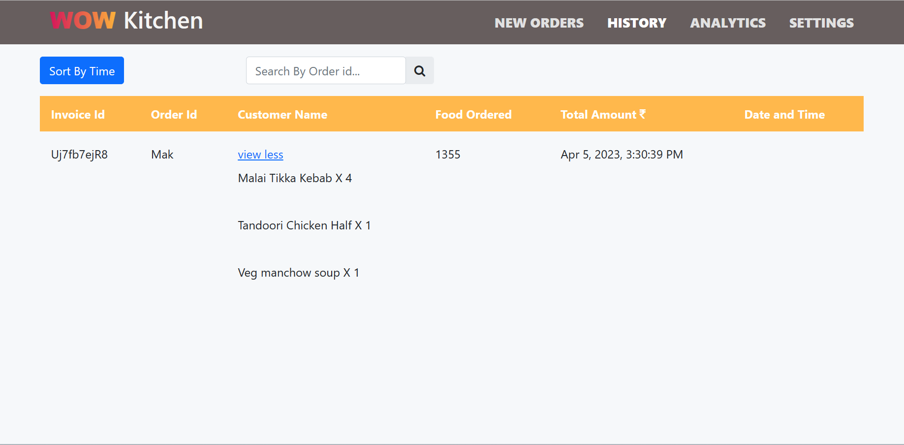
Task: Click the customer name Mak
Action: tap(162, 154)
